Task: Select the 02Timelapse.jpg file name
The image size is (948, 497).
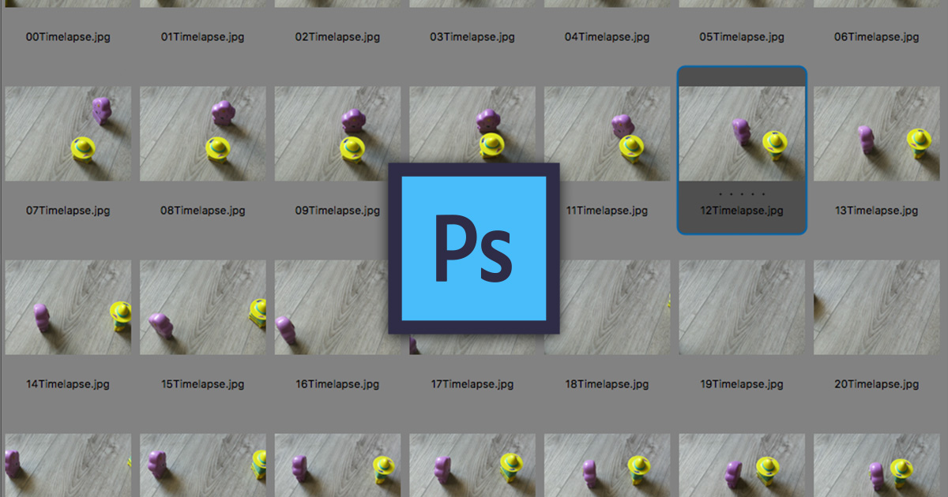Action: tap(337, 37)
